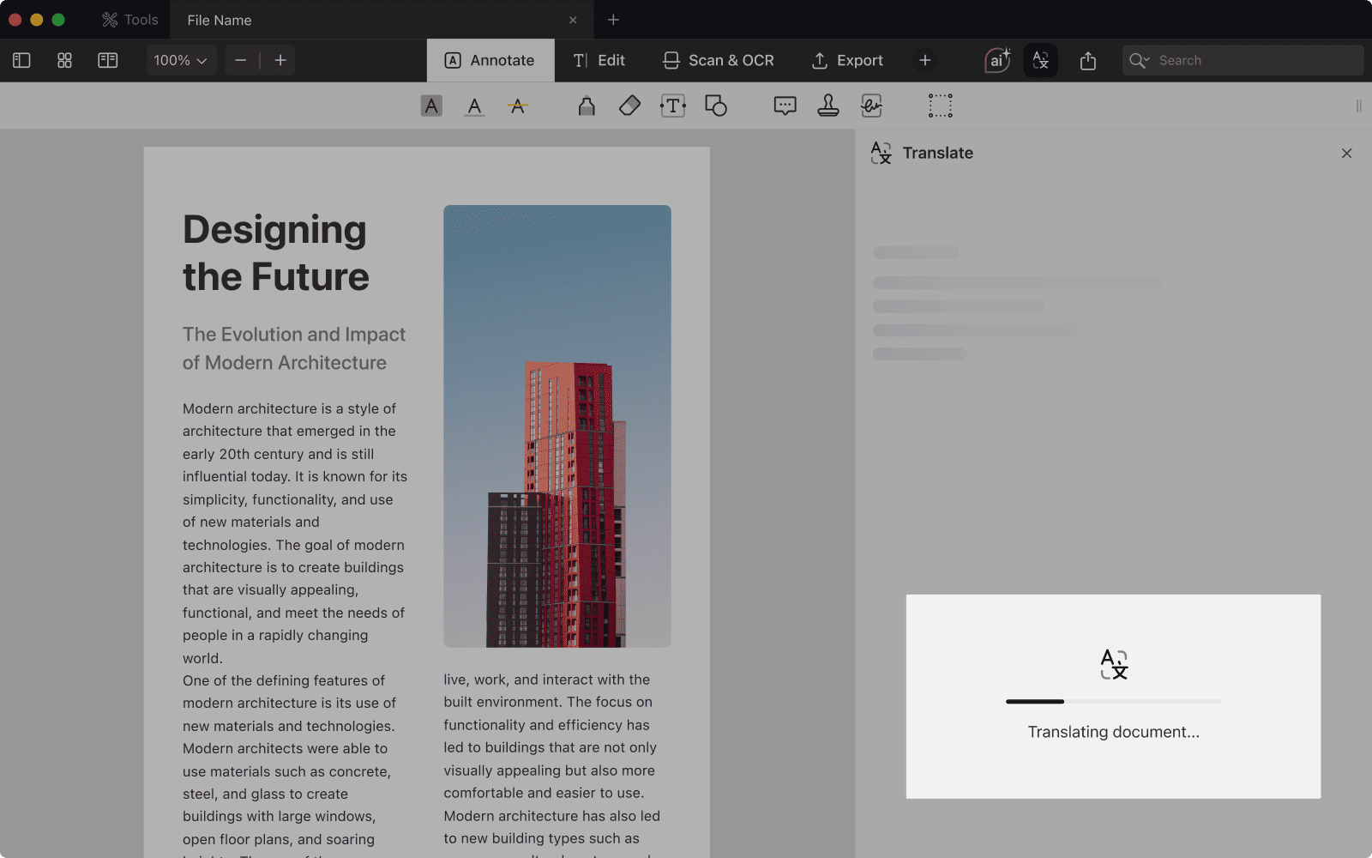Select the text box tool
The image size is (1372, 858).
[672, 106]
